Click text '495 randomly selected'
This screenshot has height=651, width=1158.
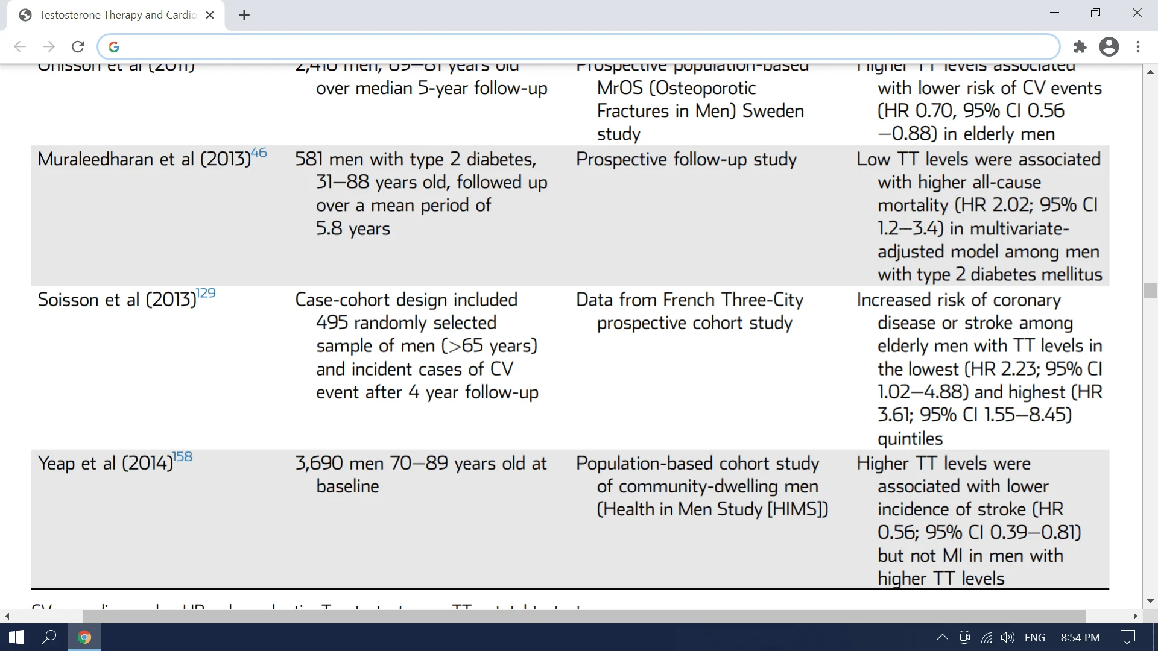pos(407,323)
